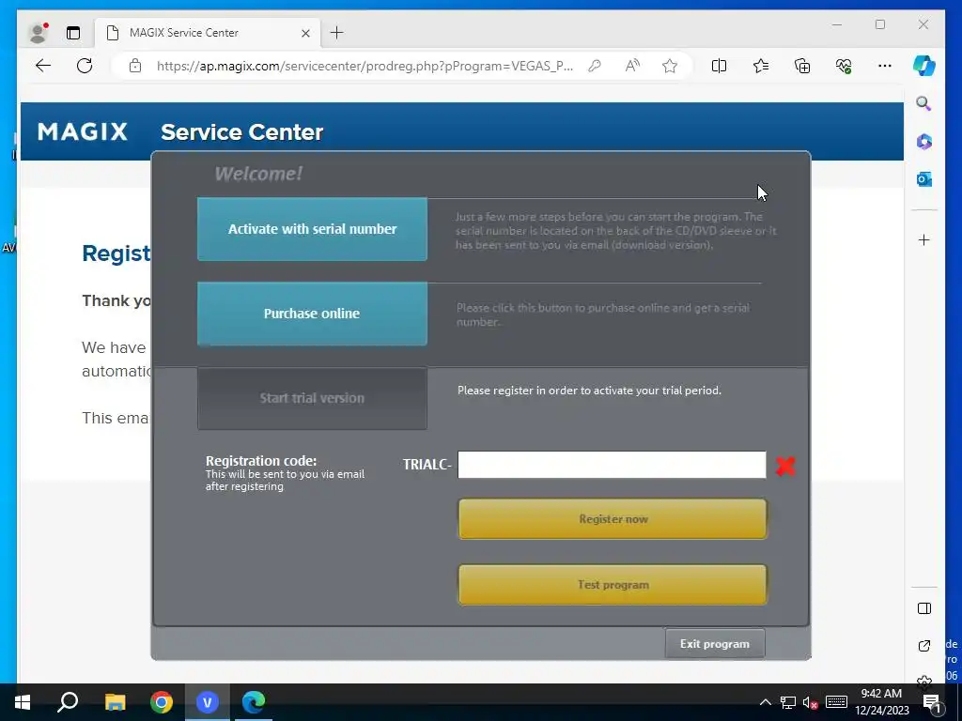The height and width of the screenshot is (721, 962).
Task: Open Edge profile avatar
Action: click(x=39, y=33)
